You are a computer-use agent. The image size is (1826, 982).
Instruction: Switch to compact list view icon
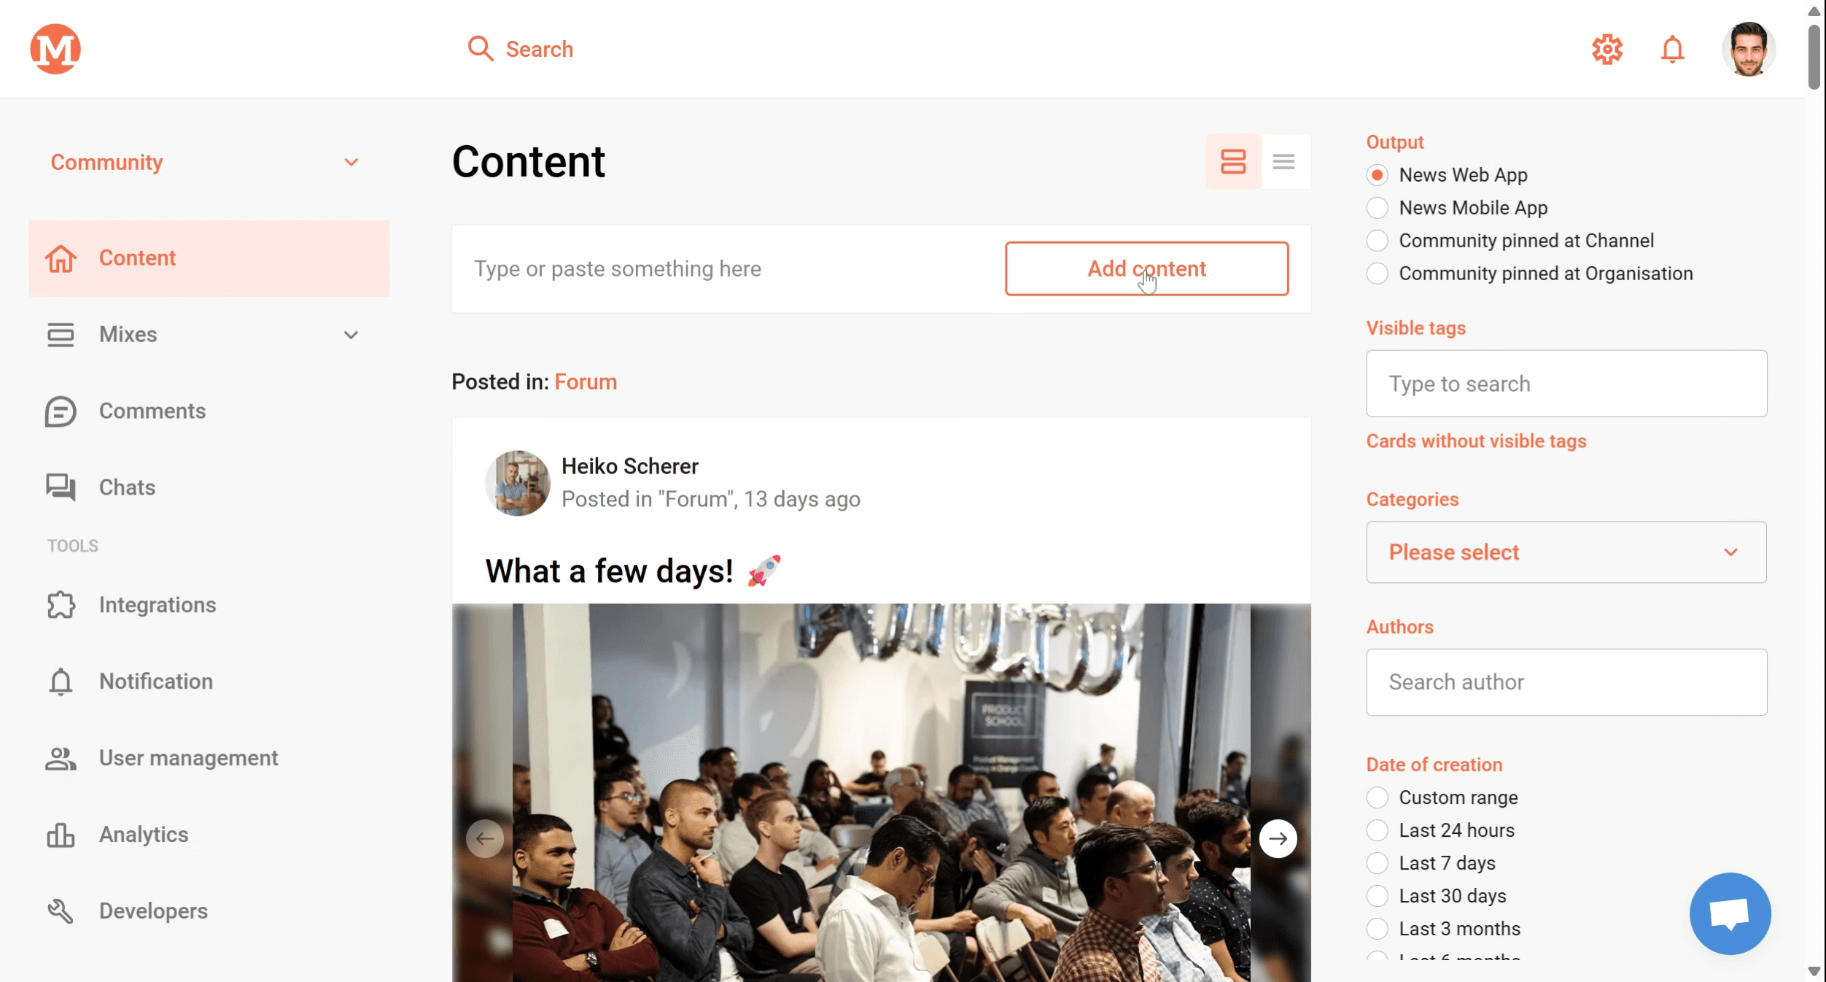pos(1284,161)
